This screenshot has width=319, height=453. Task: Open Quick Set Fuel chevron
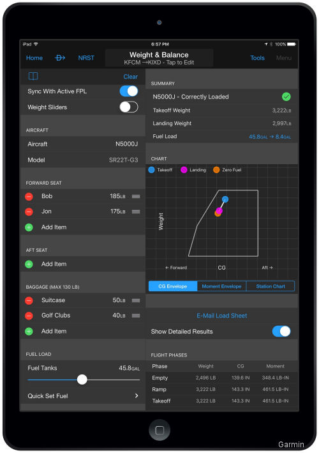point(137,395)
